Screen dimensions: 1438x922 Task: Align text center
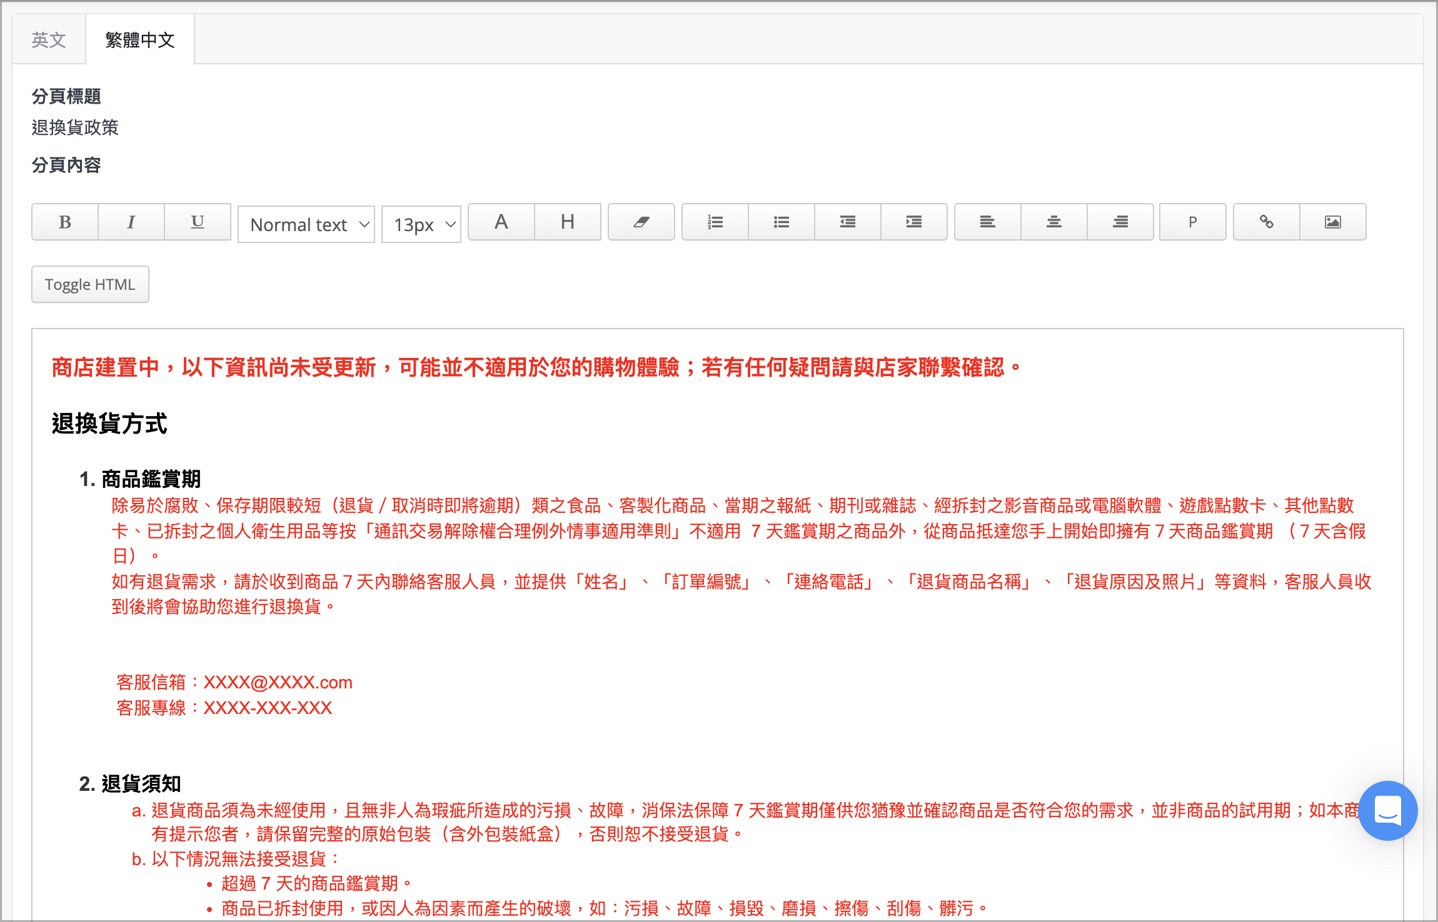(x=1054, y=222)
